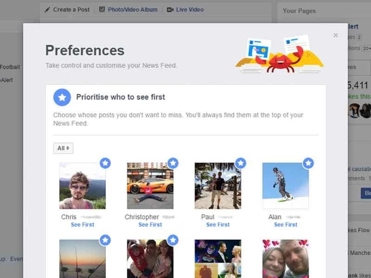Open Chris's profile thumbnail

tap(82, 185)
